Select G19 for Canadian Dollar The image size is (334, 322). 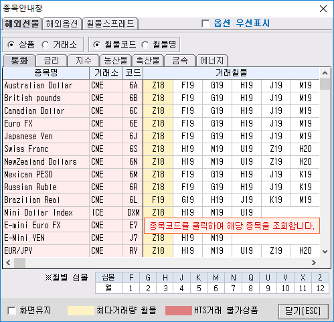(217, 111)
